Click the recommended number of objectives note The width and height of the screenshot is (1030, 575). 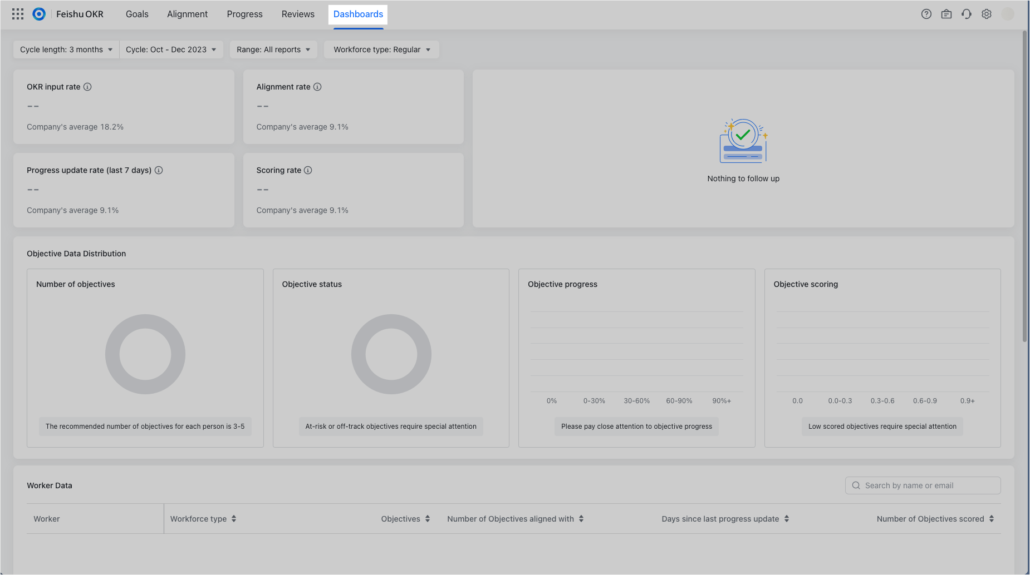[145, 427]
